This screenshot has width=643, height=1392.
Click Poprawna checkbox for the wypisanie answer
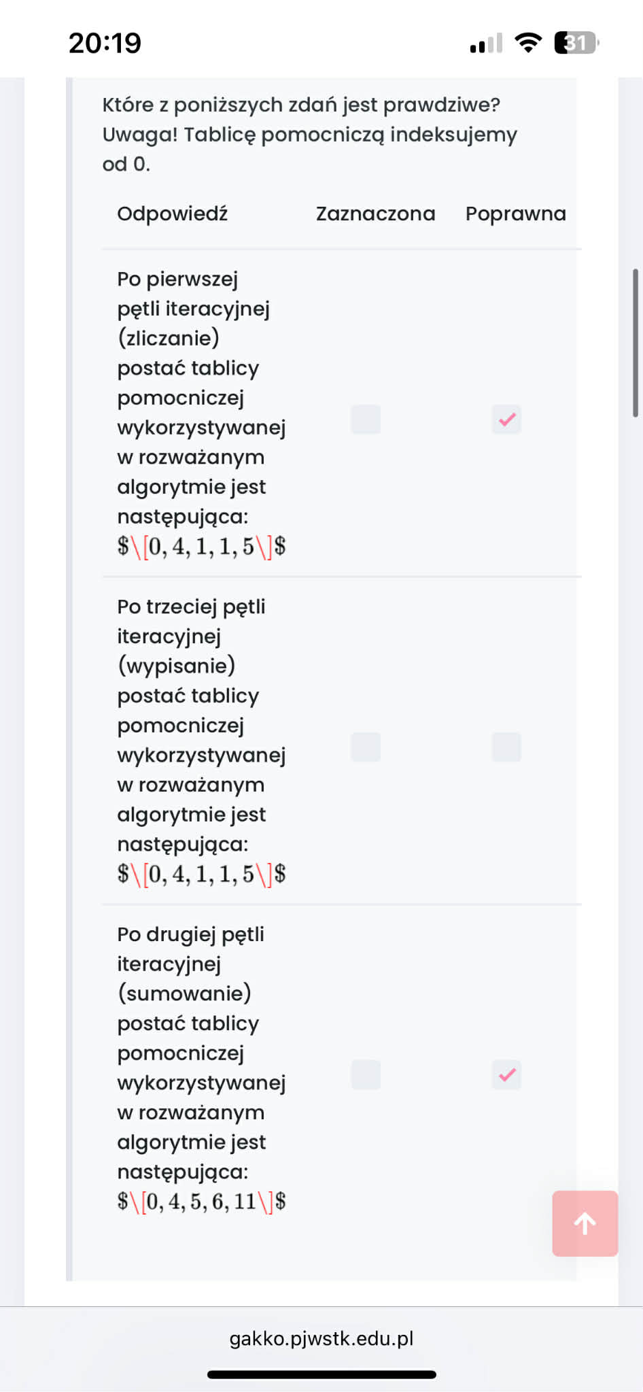[x=506, y=747]
